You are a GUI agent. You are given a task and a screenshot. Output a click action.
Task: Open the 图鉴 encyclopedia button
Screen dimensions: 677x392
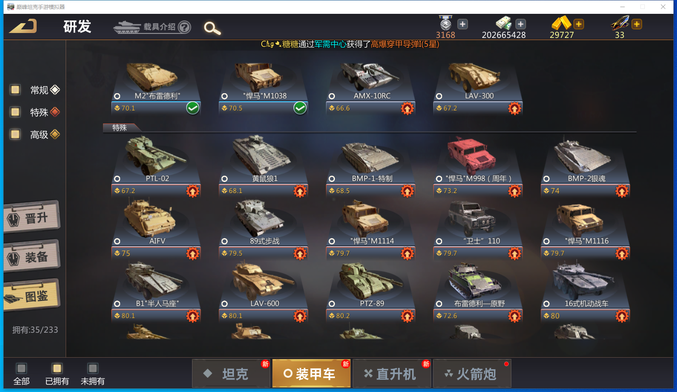32,295
